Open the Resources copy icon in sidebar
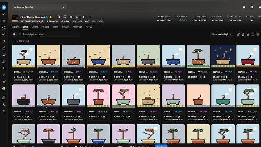 pyautogui.click(x=4, y=98)
